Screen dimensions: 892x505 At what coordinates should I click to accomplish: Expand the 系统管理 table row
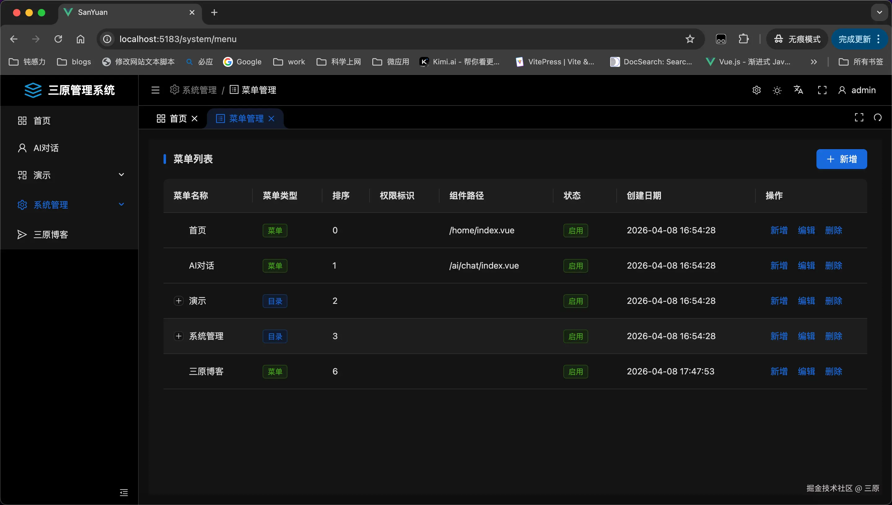point(179,336)
